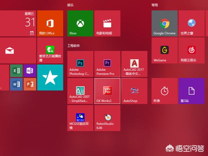Open the AutoCAD 2017 tile

click(x=134, y=64)
